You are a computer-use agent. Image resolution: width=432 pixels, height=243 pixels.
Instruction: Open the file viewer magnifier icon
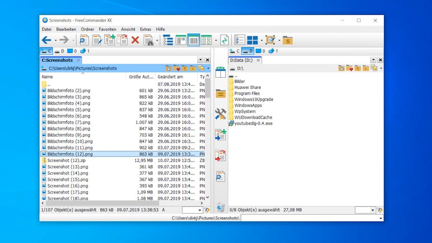tap(84, 40)
